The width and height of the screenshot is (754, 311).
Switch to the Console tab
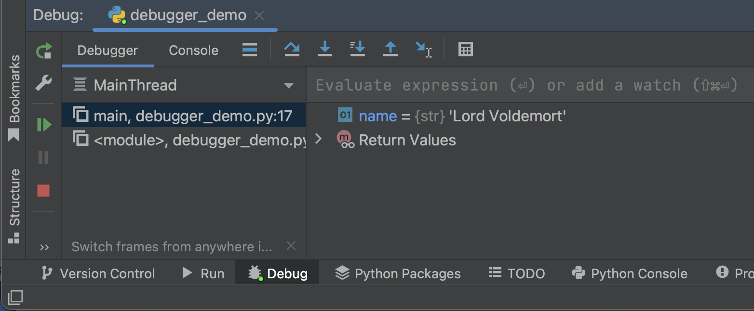[x=193, y=50]
